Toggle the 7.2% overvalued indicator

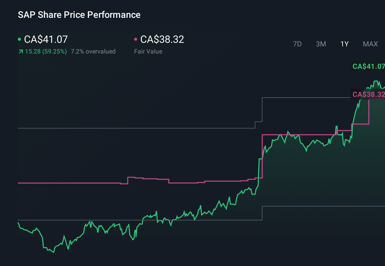pos(93,51)
